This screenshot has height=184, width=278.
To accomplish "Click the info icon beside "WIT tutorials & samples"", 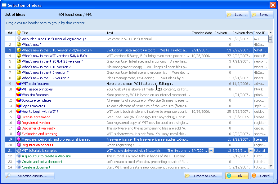I will 19,151.
